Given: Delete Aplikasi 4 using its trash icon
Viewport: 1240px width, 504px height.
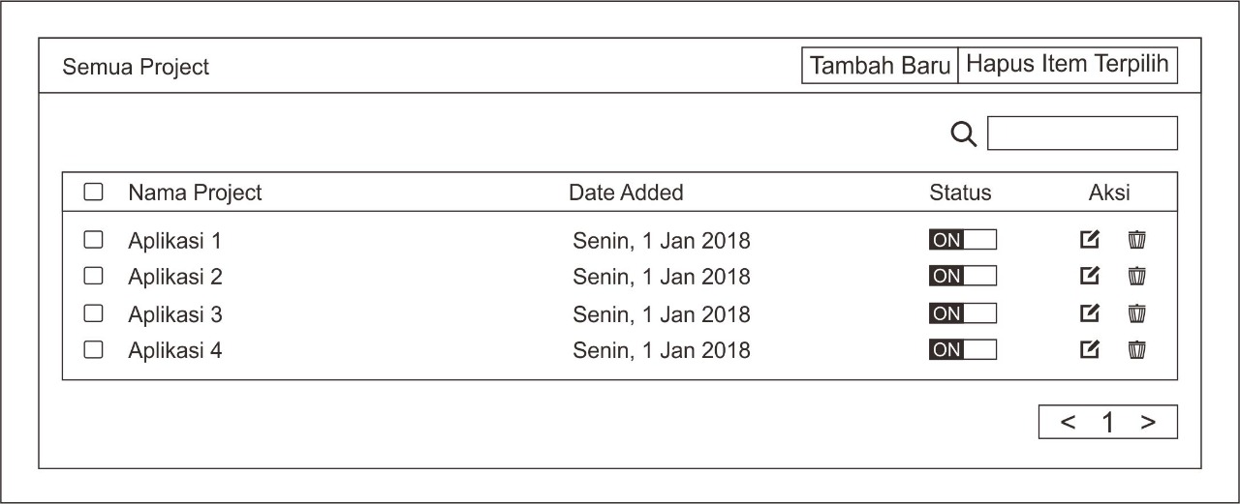Looking at the screenshot, I should tap(1137, 349).
